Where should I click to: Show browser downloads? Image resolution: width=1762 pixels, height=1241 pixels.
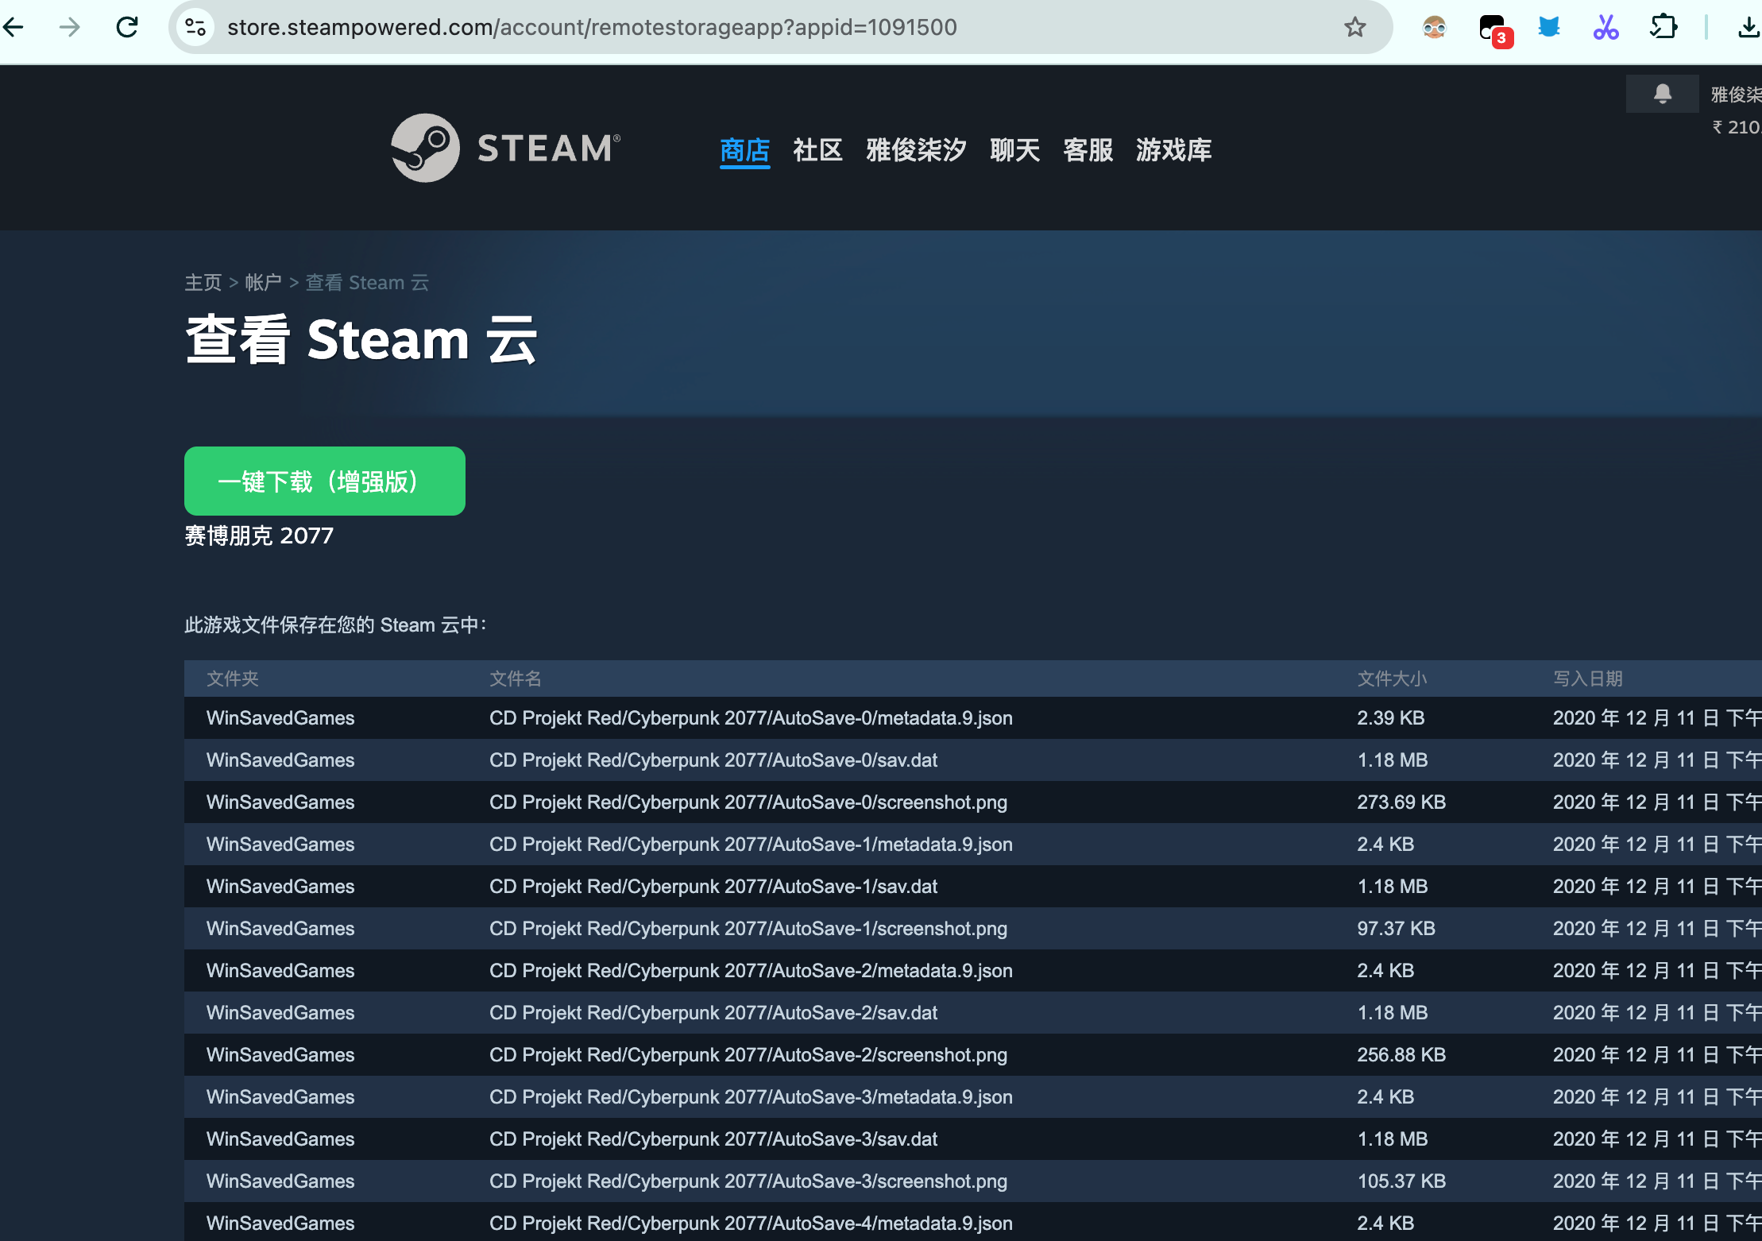tap(1748, 27)
